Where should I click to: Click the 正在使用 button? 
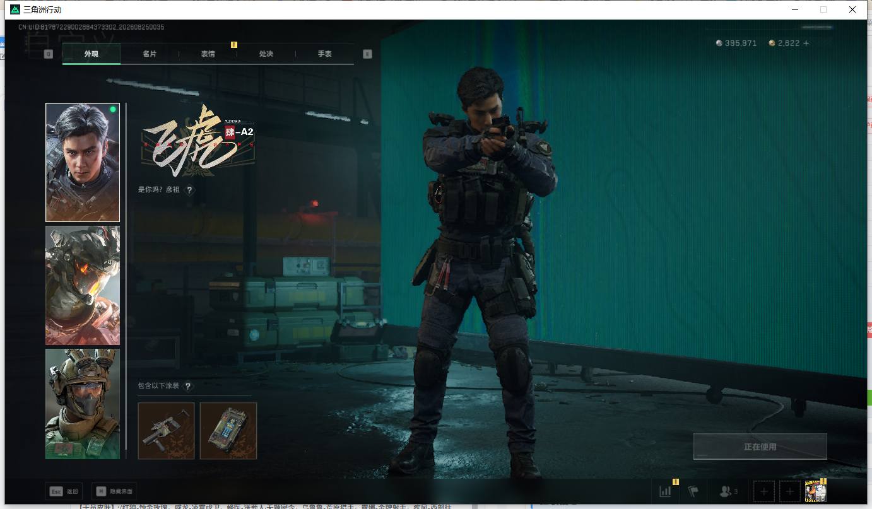pos(760,447)
